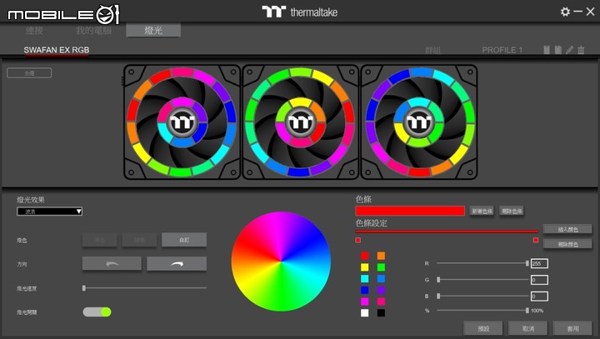
Task: Click the pencil rename profile icon
Action: (570, 50)
